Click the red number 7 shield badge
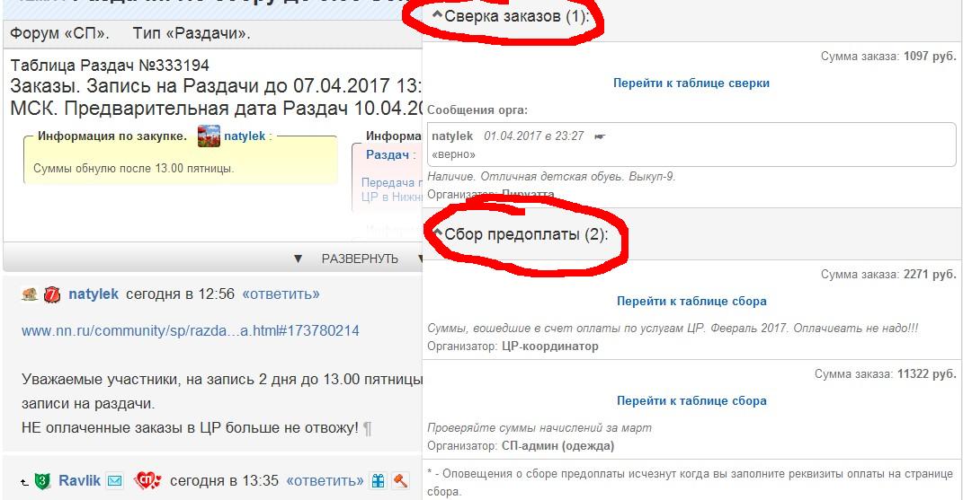 [x=51, y=294]
